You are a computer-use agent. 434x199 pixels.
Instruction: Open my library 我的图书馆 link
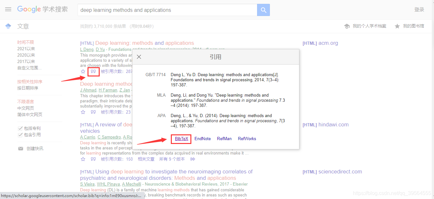413,26
